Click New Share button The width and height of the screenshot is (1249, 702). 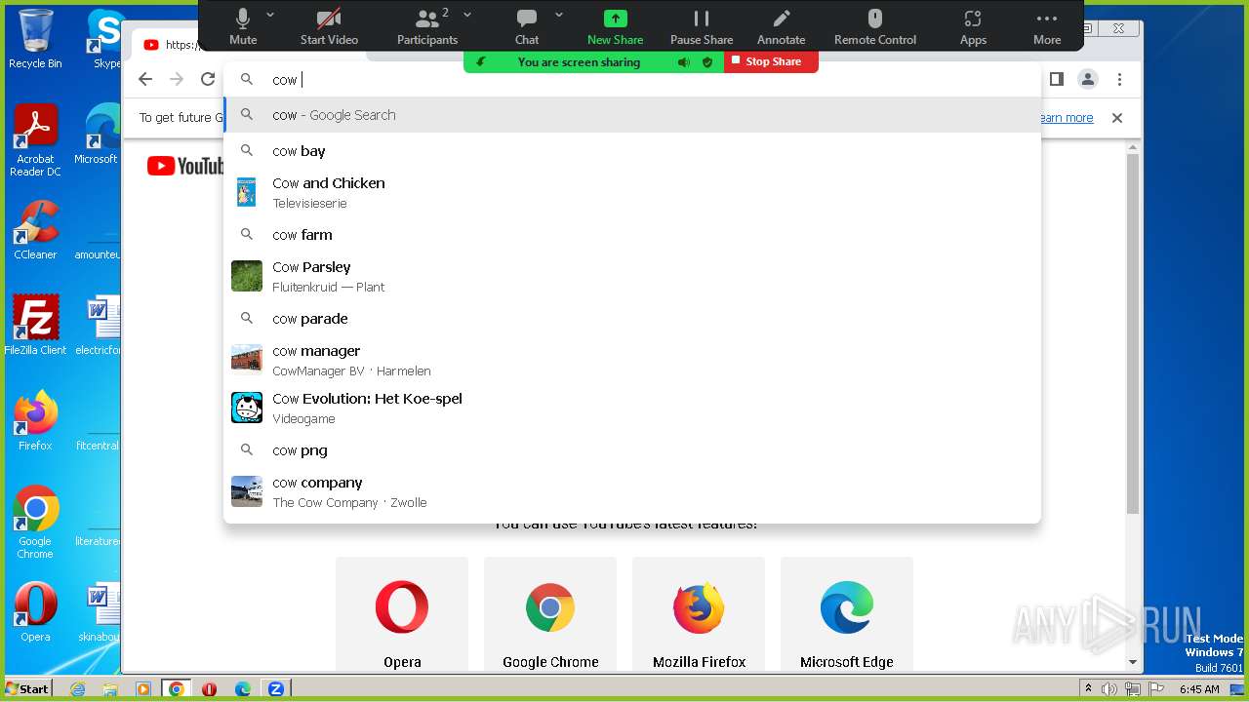(x=615, y=26)
